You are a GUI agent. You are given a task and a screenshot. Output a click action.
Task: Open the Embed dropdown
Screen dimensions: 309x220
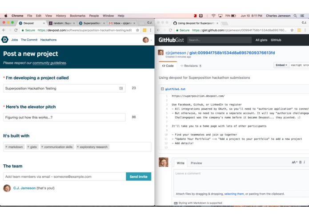coord(281,65)
